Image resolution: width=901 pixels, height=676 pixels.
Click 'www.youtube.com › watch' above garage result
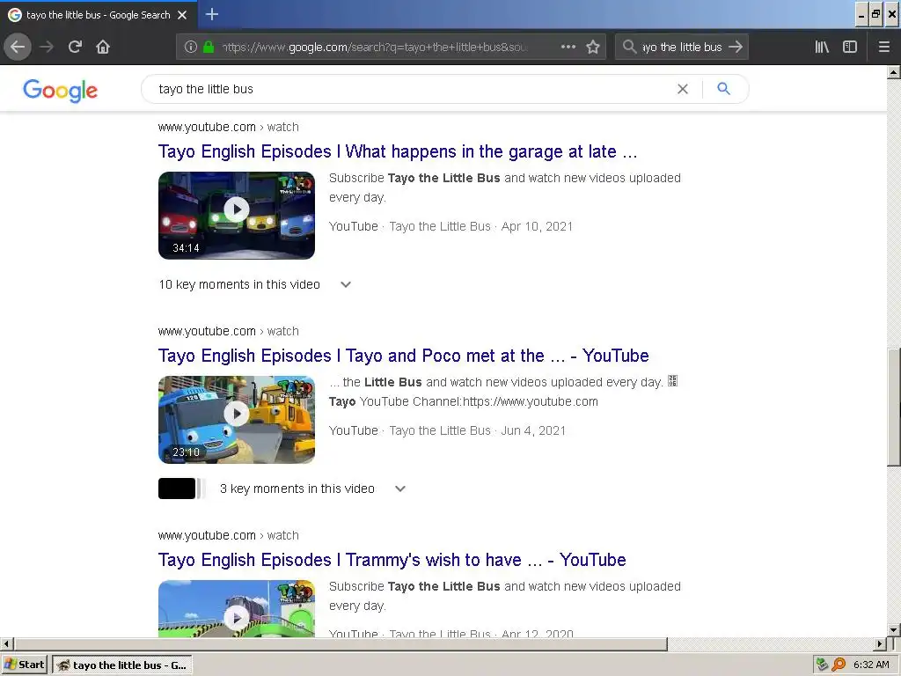(x=229, y=127)
